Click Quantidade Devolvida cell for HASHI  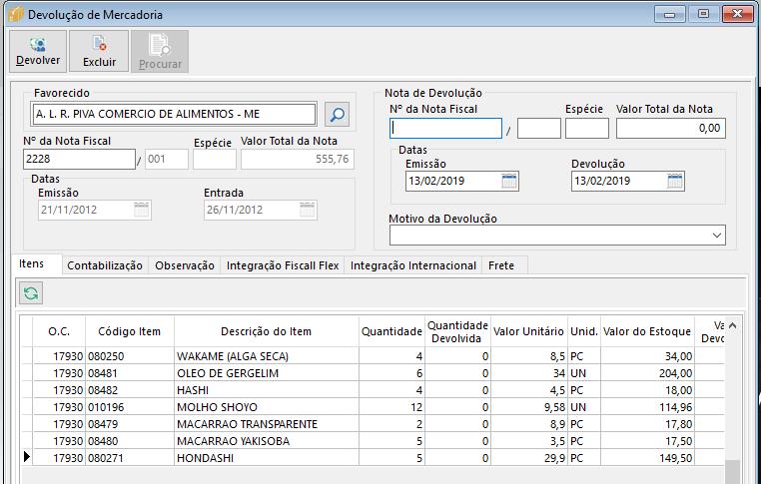pyautogui.click(x=457, y=390)
